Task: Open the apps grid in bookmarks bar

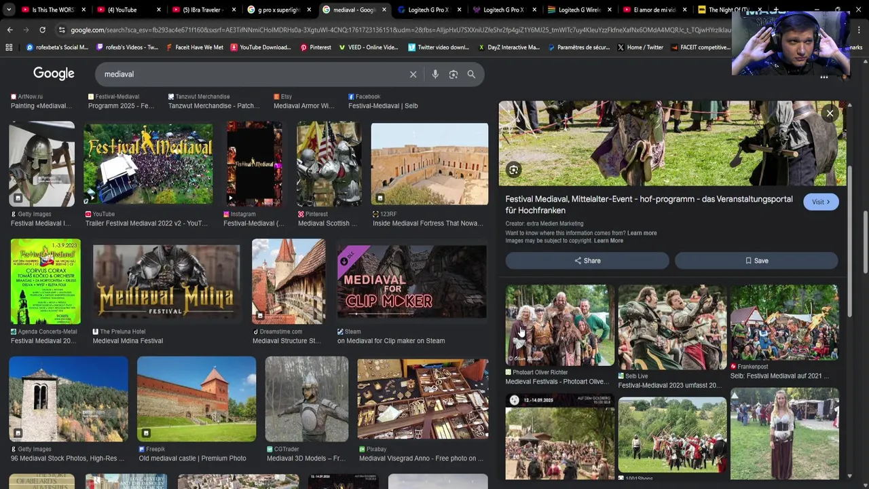Action: click(x=9, y=48)
